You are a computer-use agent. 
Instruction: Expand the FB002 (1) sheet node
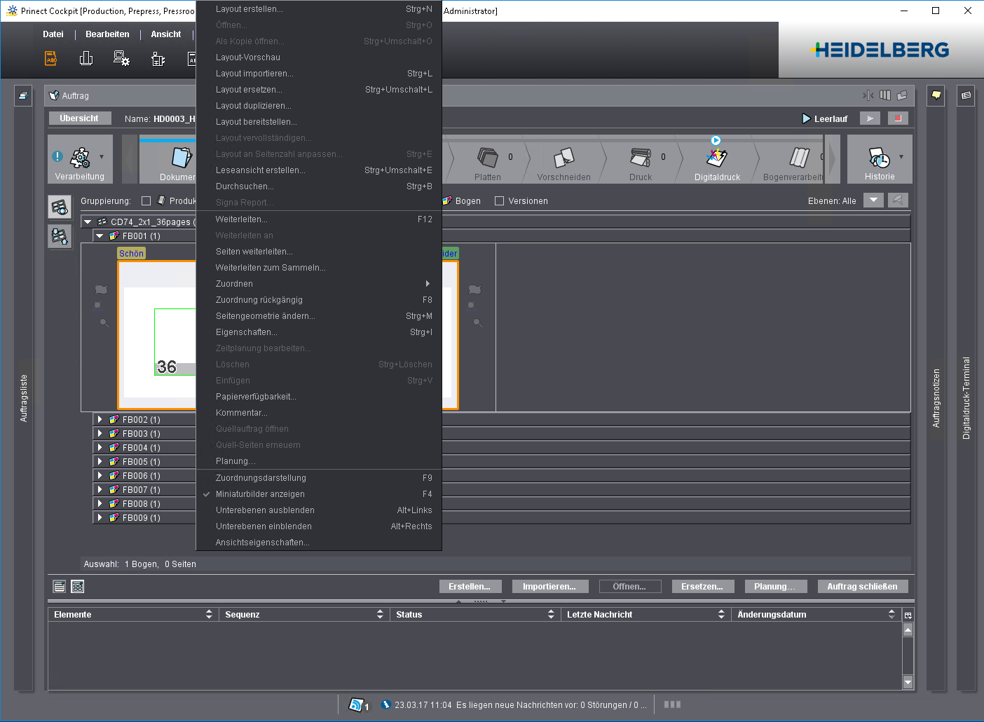pyautogui.click(x=100, y=420)
